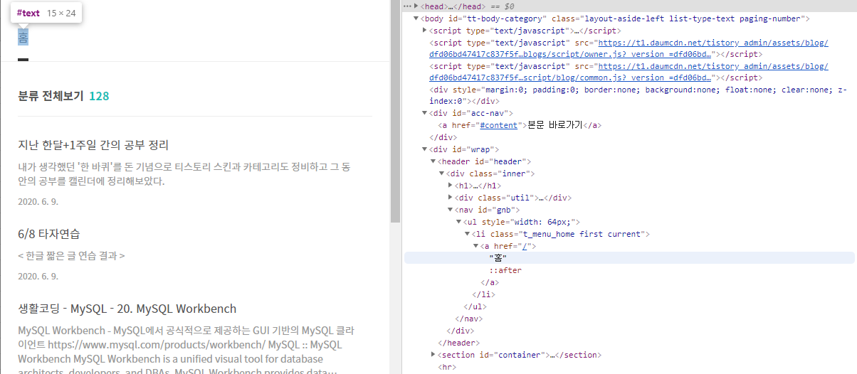Screen dimensions: 857x374
Task: Expand the section container node
Action: [433, 354]
